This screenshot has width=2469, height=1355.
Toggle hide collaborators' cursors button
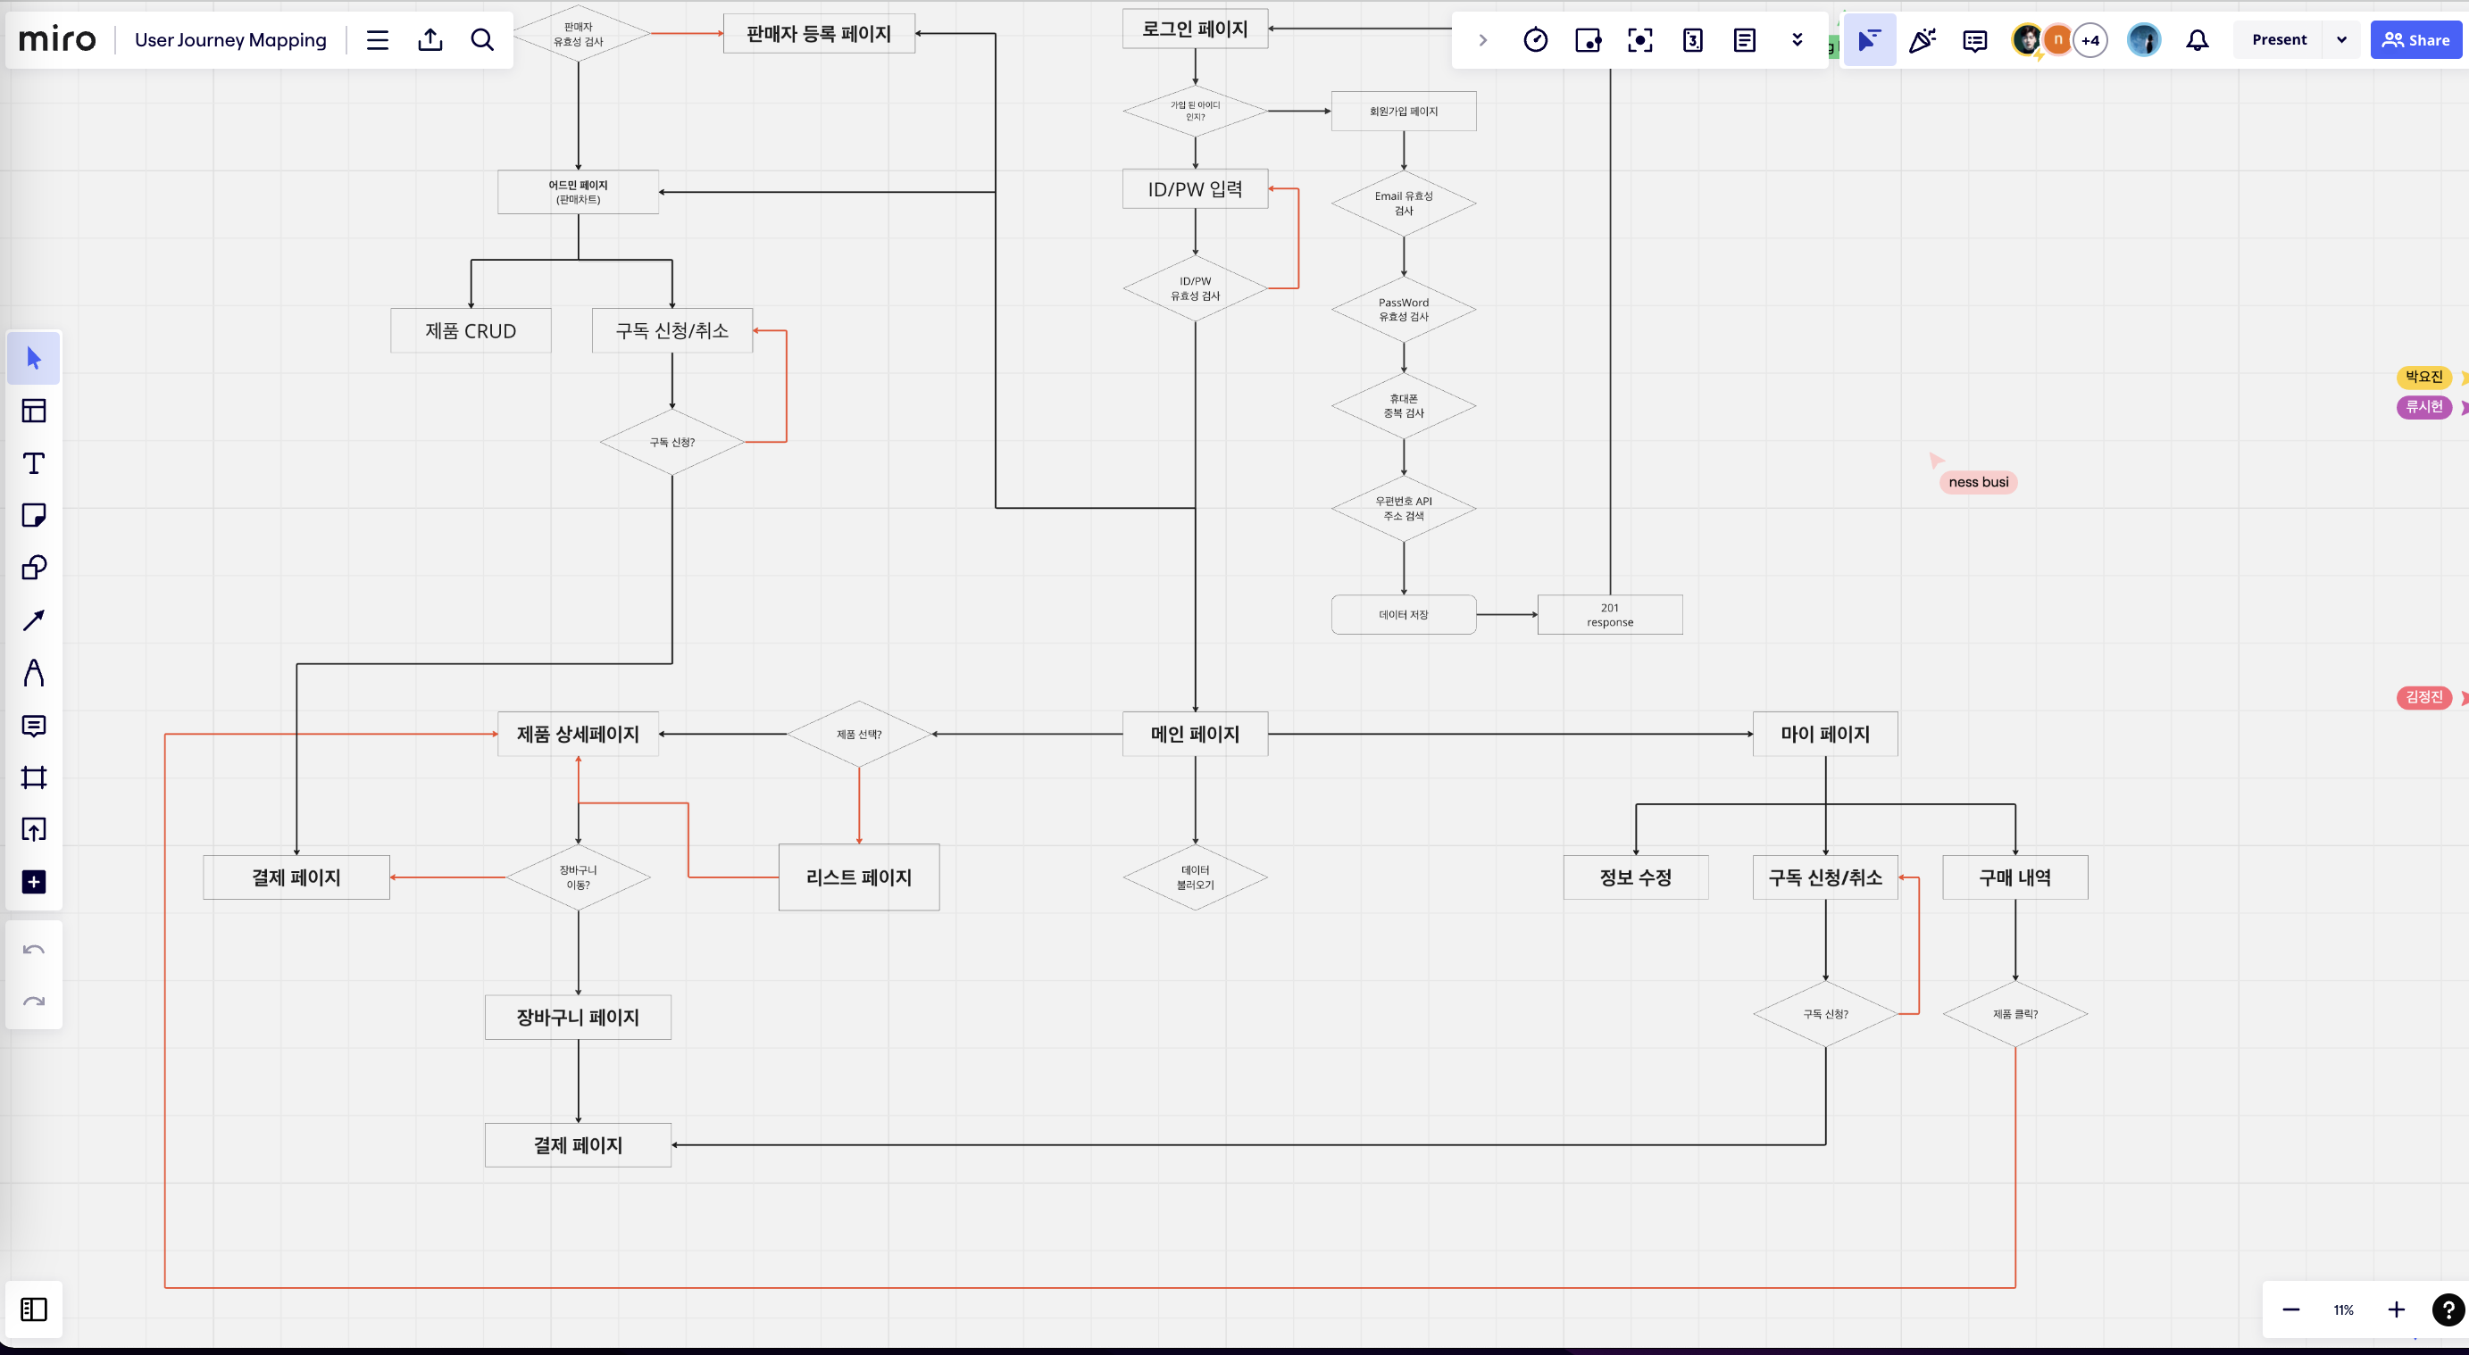[x=1869, y=40]
